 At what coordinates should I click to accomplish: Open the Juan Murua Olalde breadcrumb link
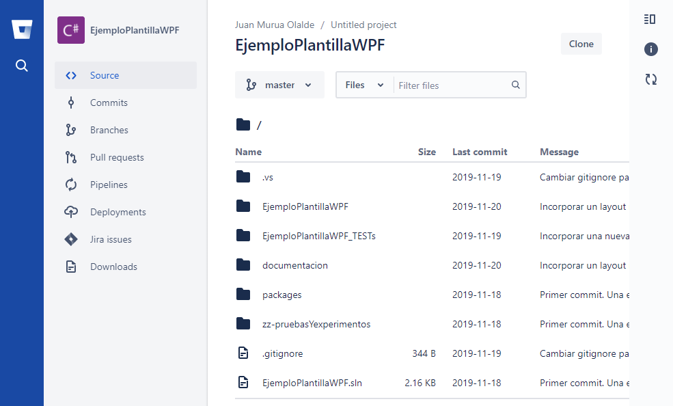[274, 25]
